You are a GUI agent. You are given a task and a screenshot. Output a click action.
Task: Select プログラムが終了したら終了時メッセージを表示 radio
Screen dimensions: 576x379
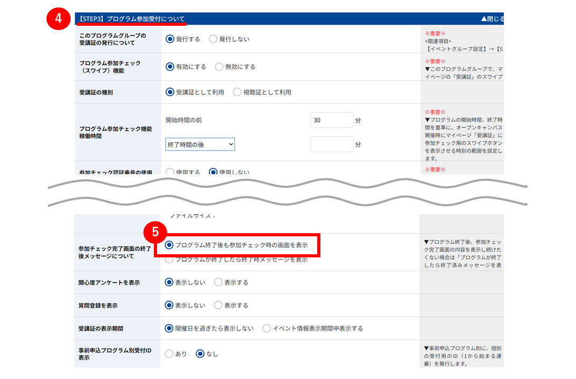(x=169, y=260)
